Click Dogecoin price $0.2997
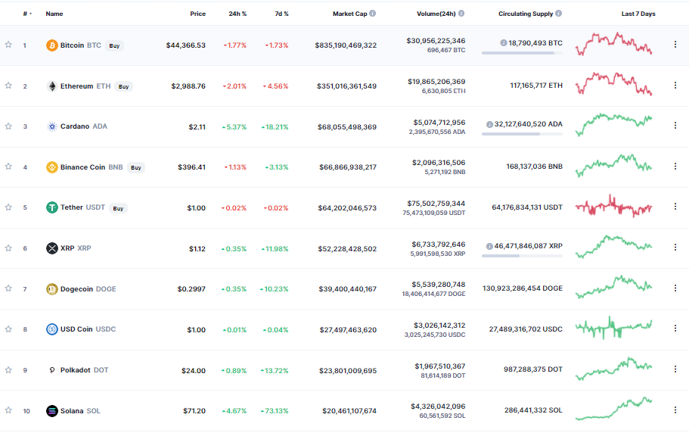The height and width of the screenshot is (433, 689). (x=191, y=289)
